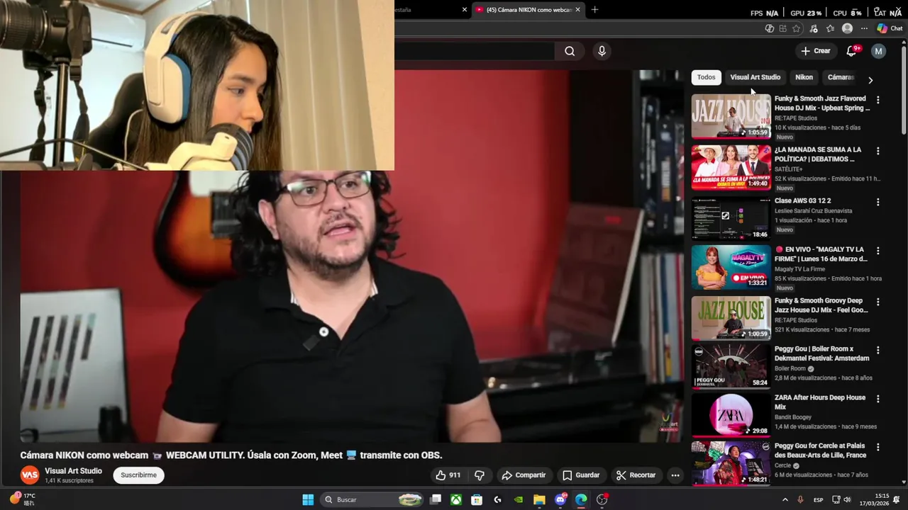Select the Cámaras filter chip
This screenshot has height=510, width=908.
841,77
